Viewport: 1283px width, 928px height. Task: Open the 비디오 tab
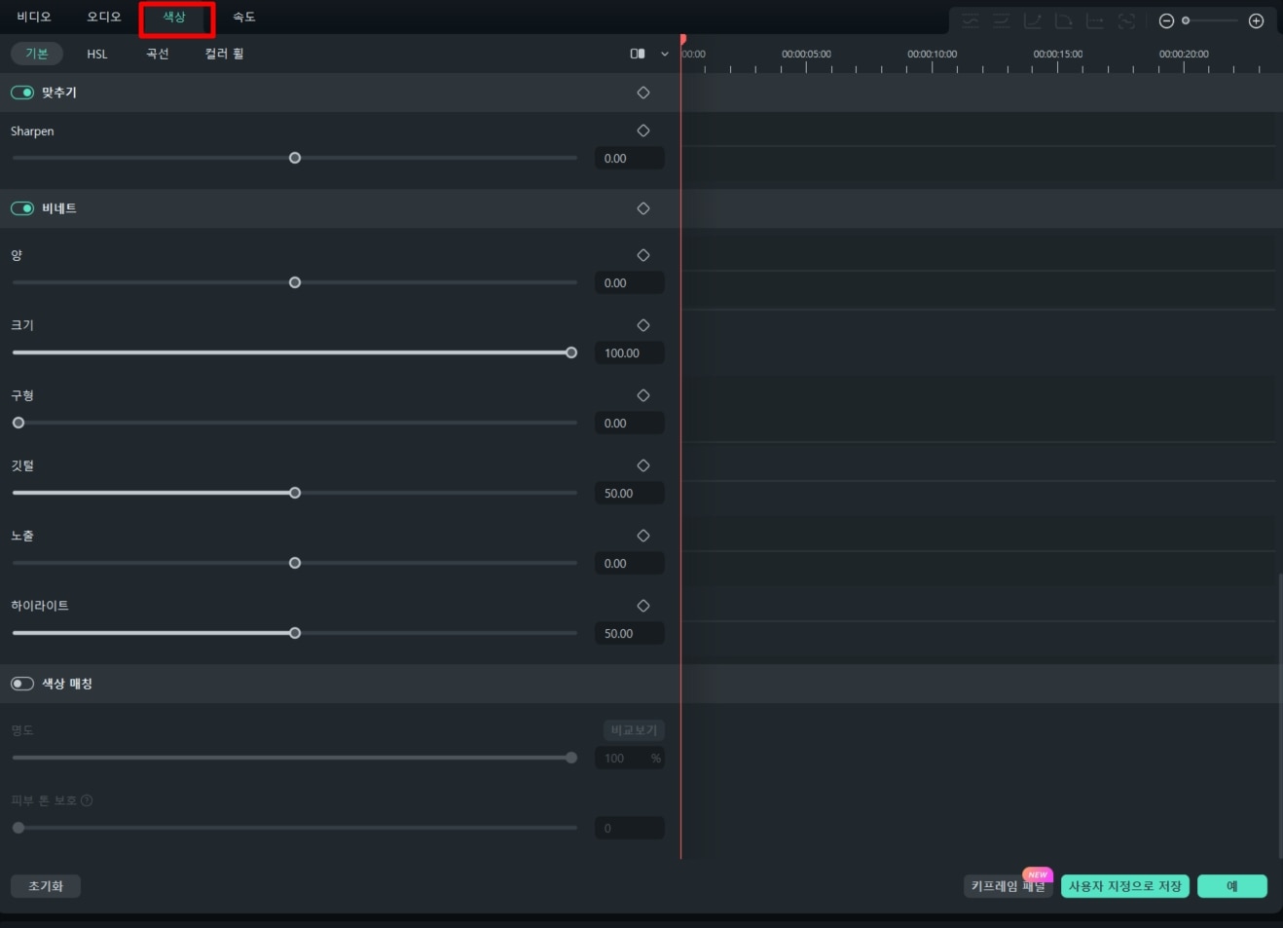(34, 17)
